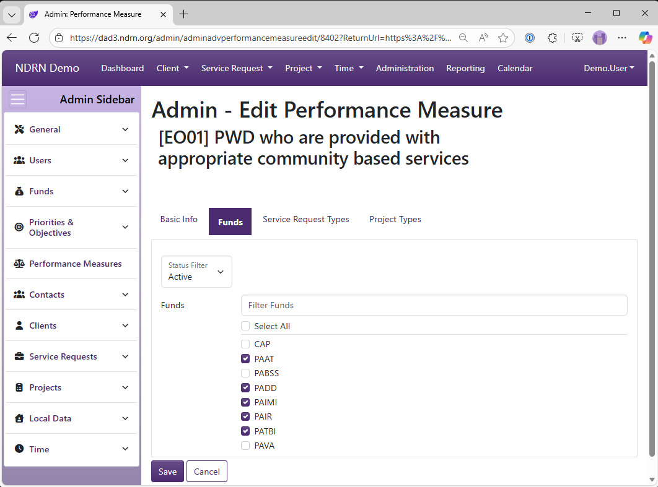Check the Select All checkbox
This screenshot has width=658, height=487.
tap(245, 325)
